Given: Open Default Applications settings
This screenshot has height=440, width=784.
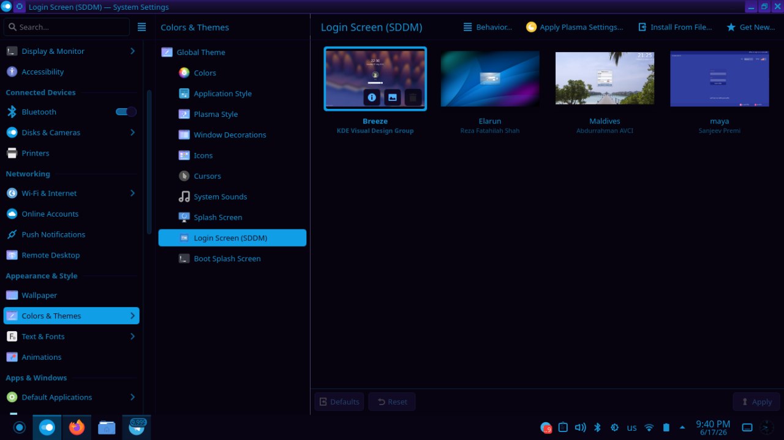Looking at the screenshot, I should 71,397.
